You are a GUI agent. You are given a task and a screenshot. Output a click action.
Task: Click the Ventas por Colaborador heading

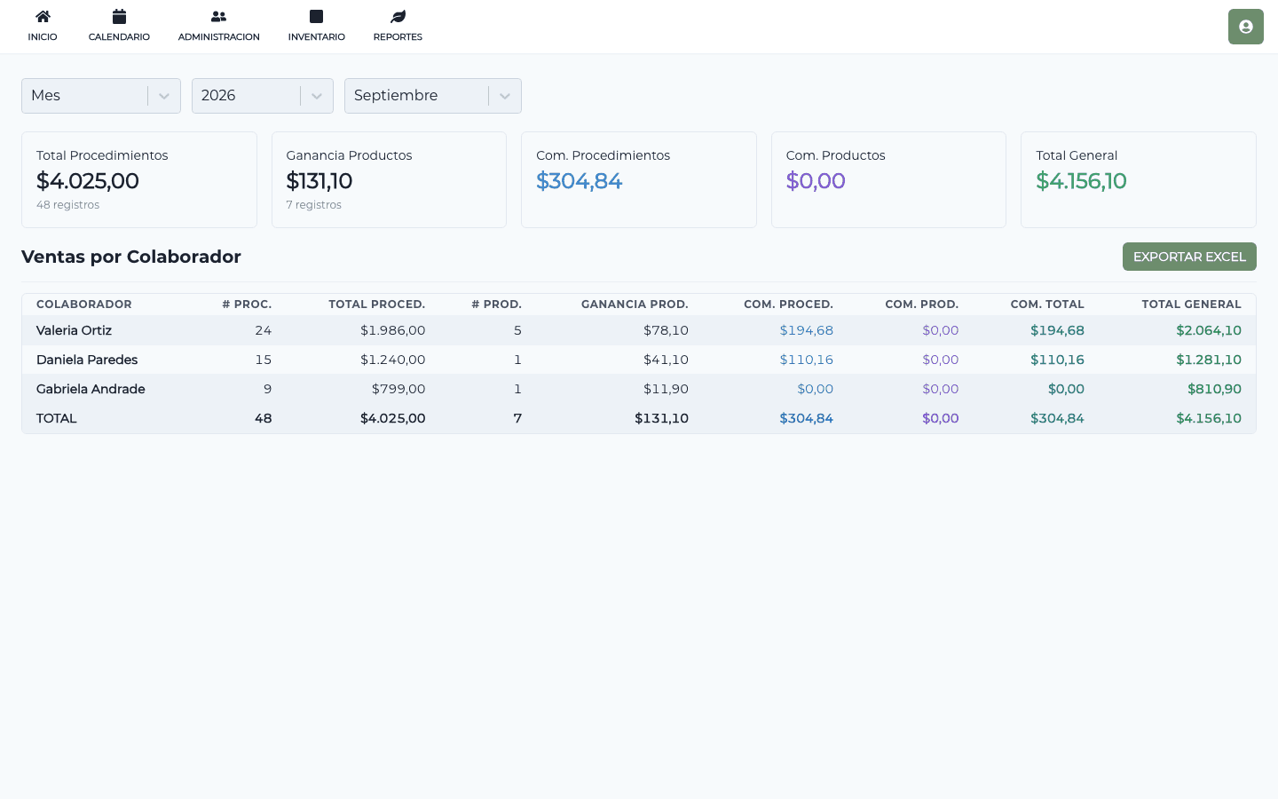(131, 257)
